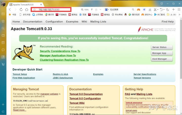Click the 105% zoom magnifier icon

[x=82, y=10]
